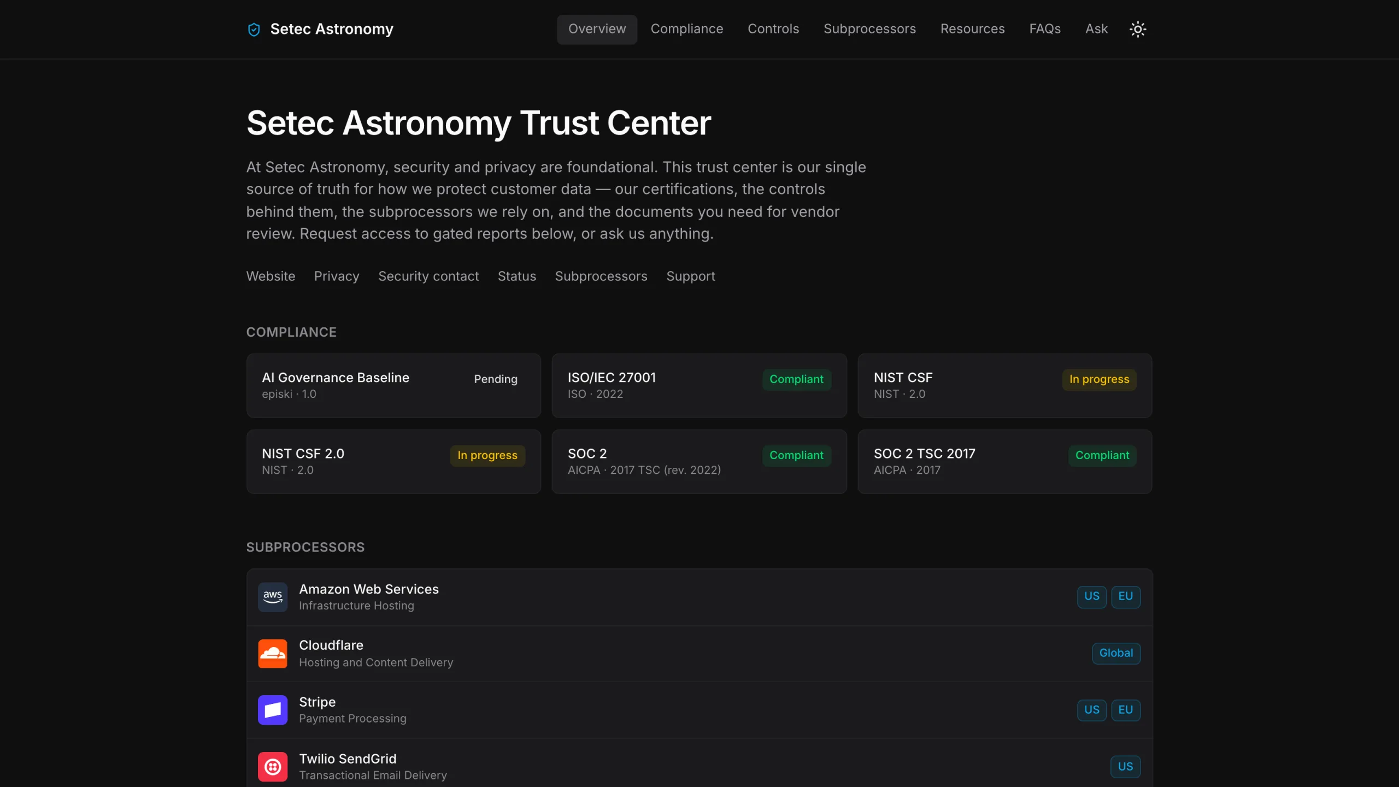Open the Resources nav item
This screenshot has width=1399, height=787.
tap(972, 29)
